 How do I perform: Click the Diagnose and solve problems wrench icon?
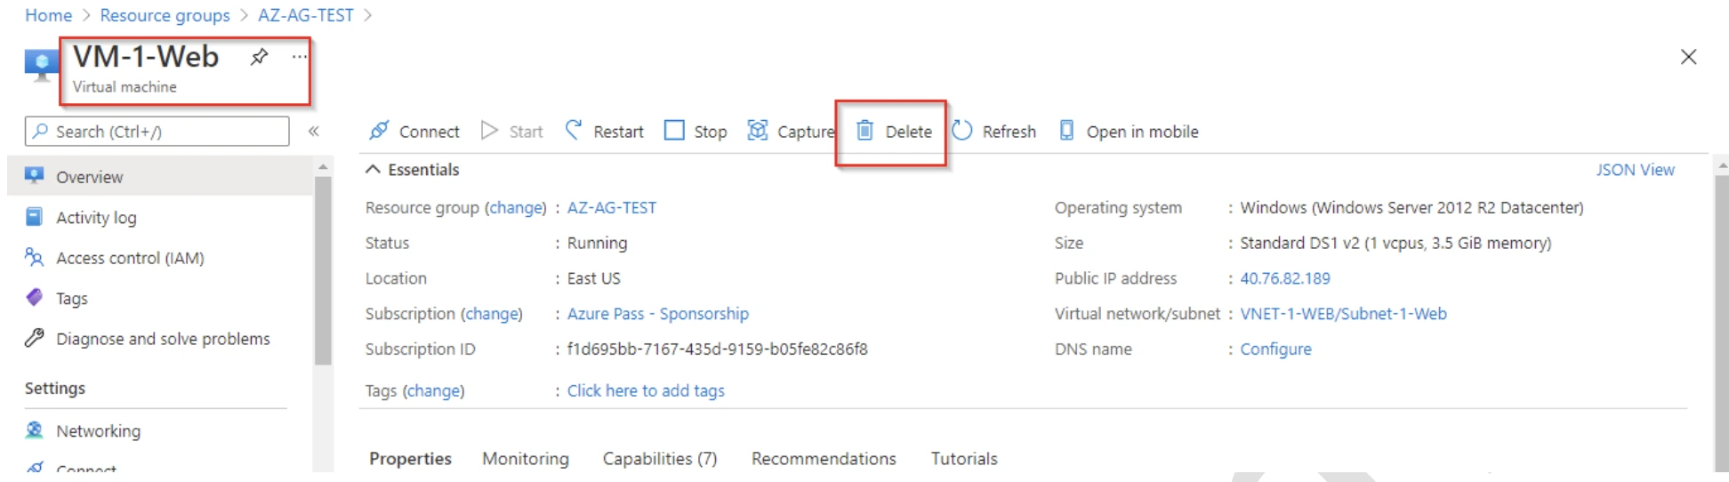tap(34, 338)
